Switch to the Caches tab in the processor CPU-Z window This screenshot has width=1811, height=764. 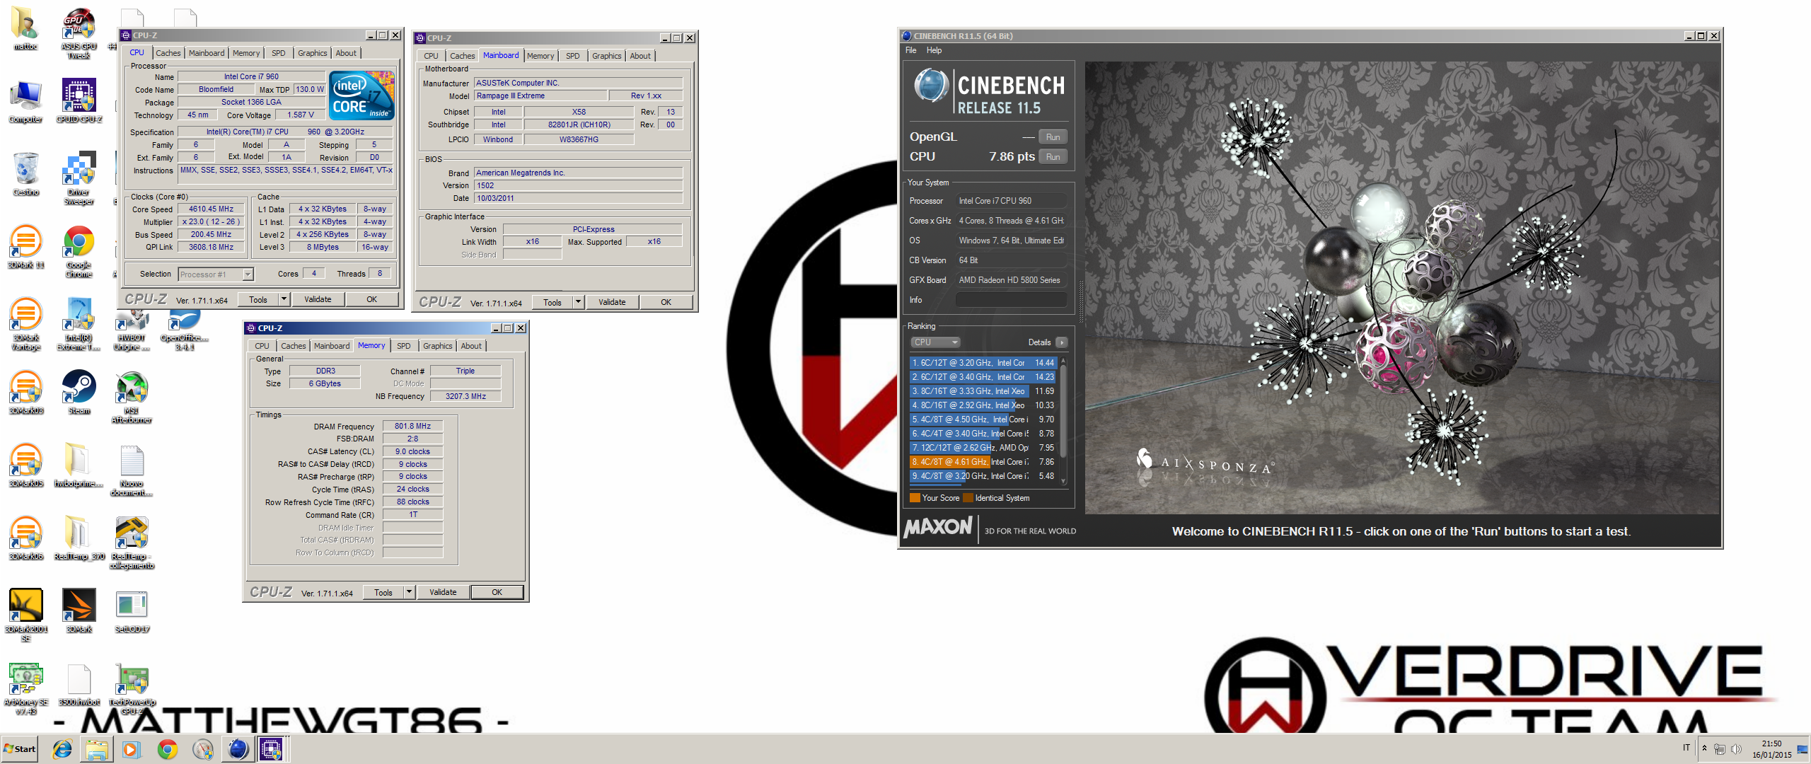(168, 53)
